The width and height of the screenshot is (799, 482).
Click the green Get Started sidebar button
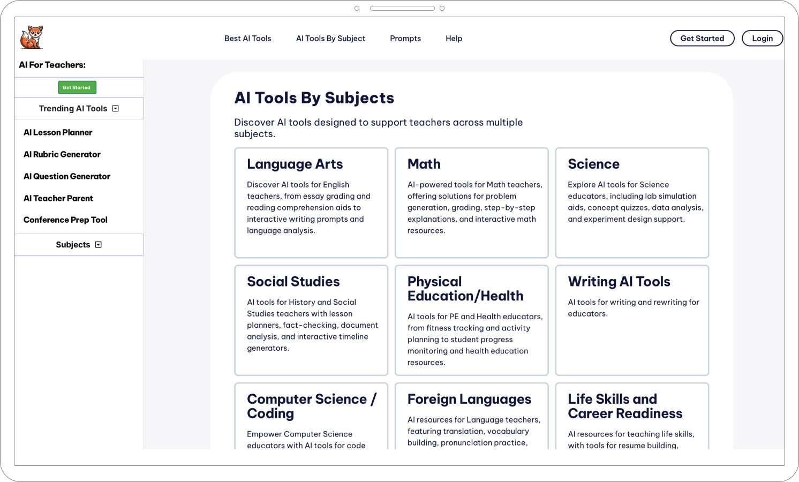tap(77, 87)
